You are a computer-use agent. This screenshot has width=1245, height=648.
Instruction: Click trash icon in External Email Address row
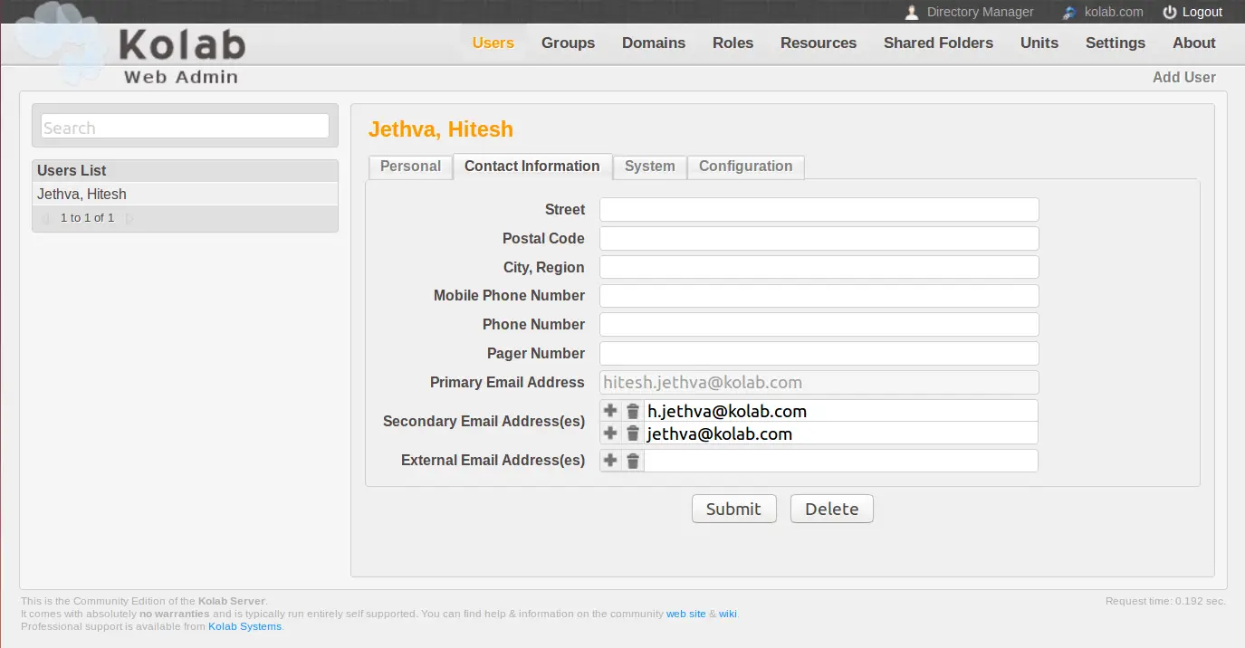click(x=633, y=461)
